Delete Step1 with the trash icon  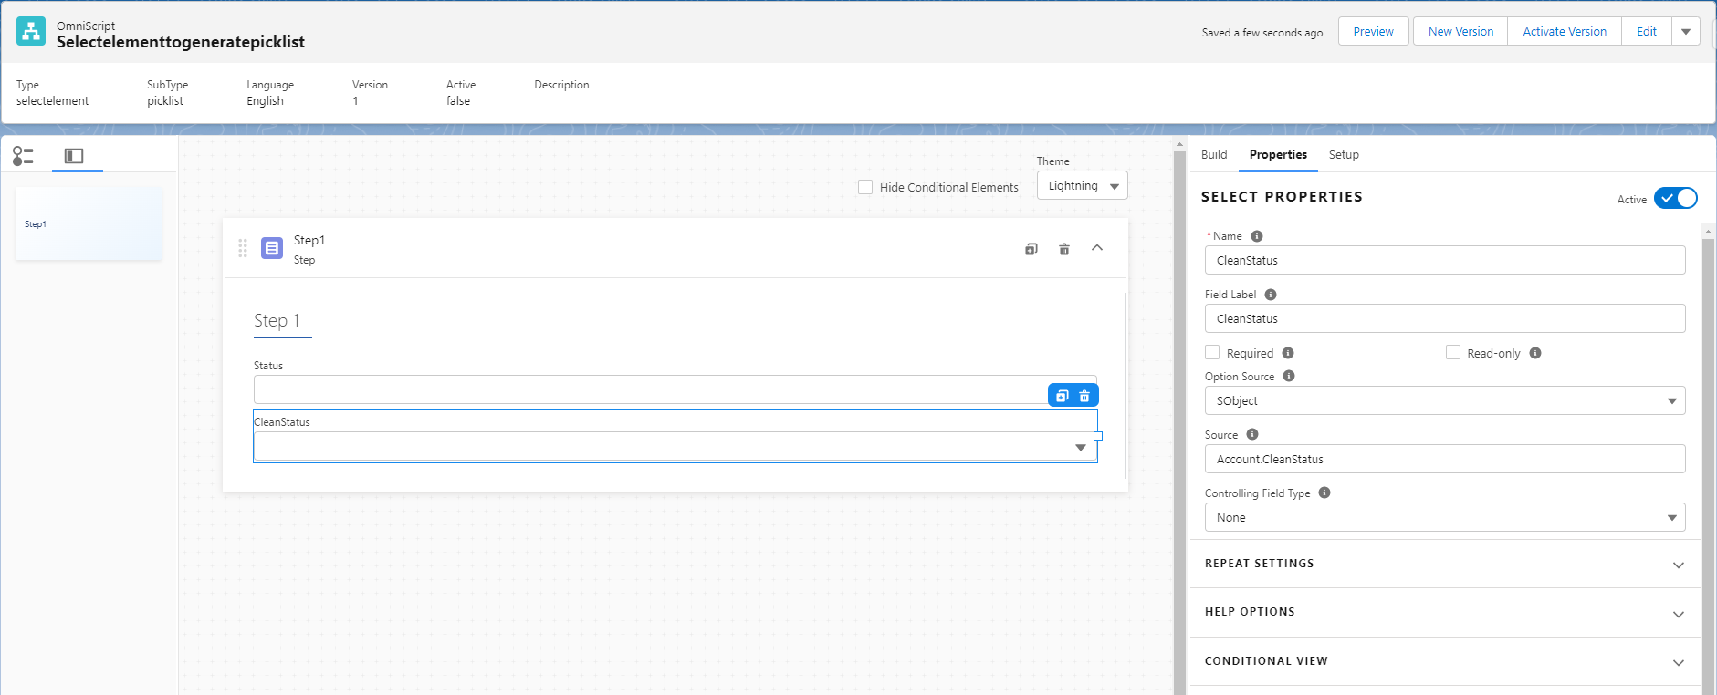(1063, 249)
